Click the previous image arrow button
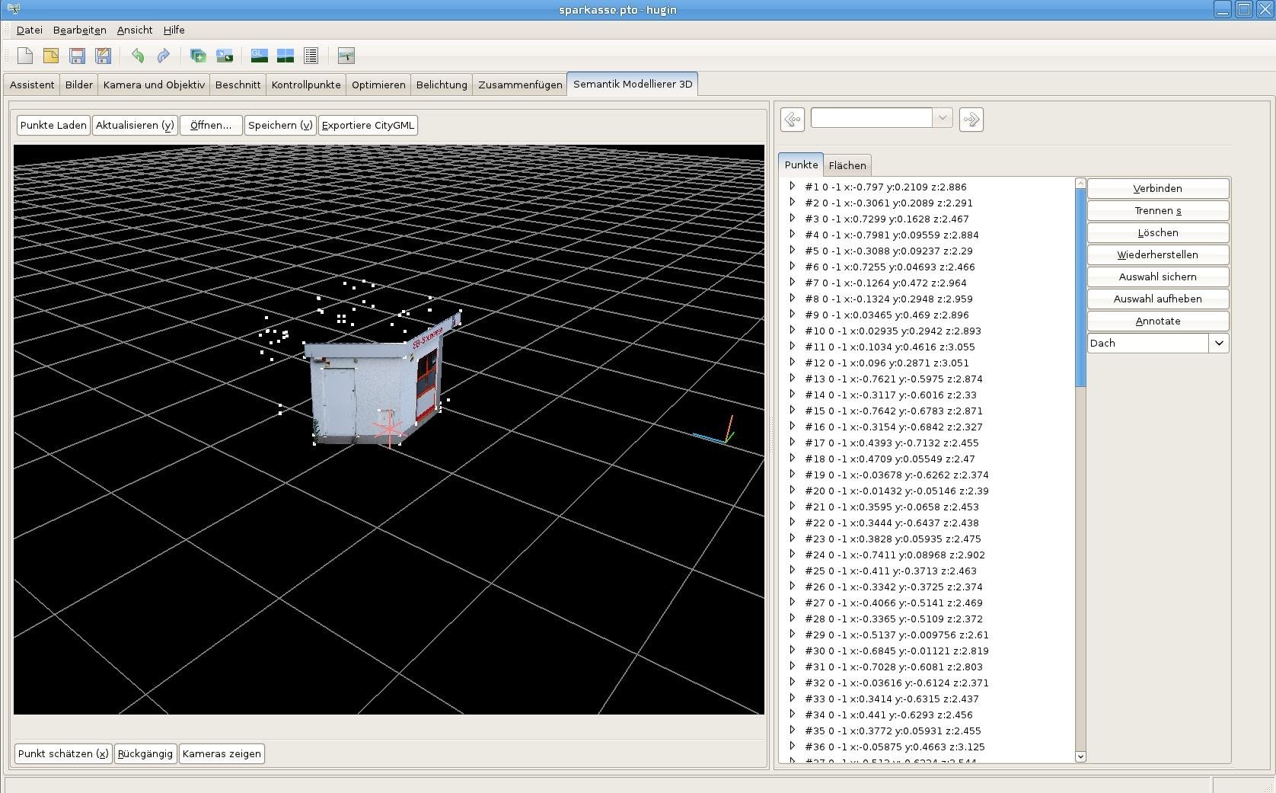1276x793 pixels. pyautogui.click(x=793, y=120)
